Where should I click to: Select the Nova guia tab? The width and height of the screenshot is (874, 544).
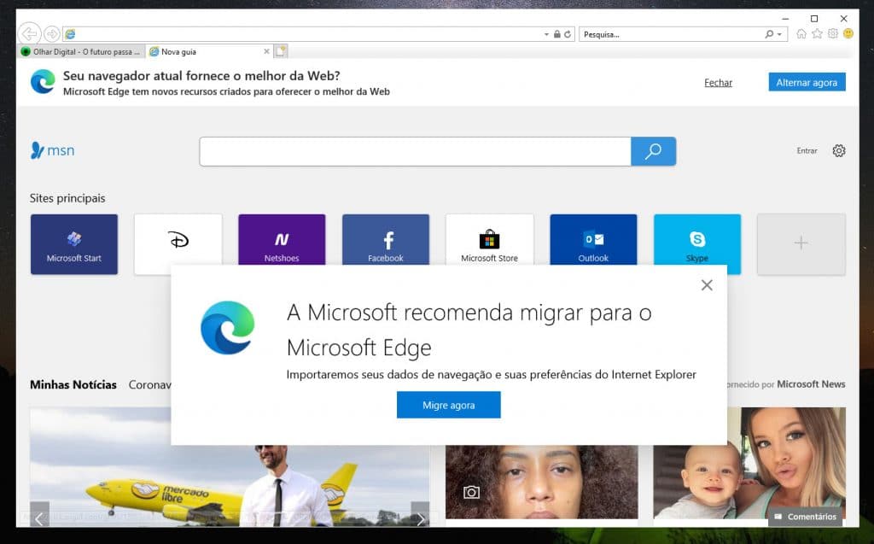(204, 51)
